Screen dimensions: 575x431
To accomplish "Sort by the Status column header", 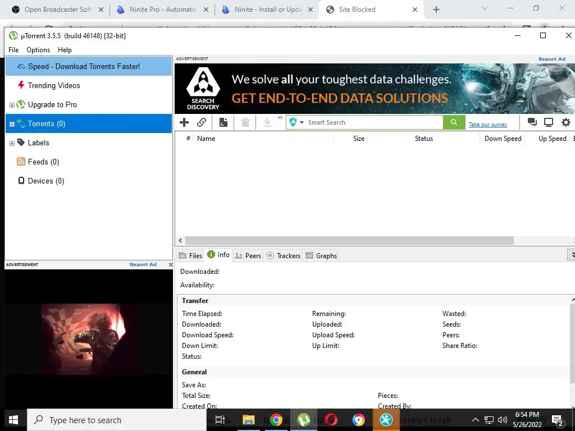I will click(423, 139).
